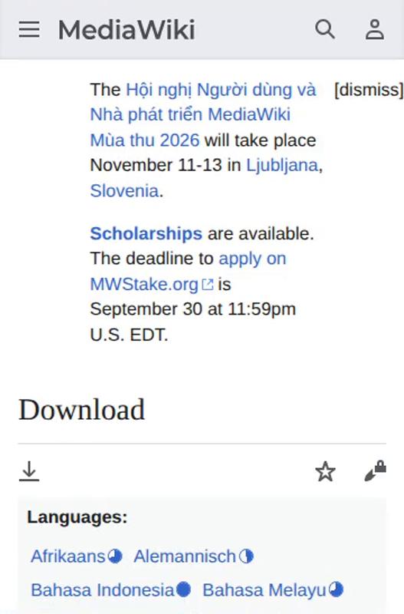This screenshot has width=404, height=614.
Task: Click the Alemannisch translation progress icon
Action: tap(246, 556)
